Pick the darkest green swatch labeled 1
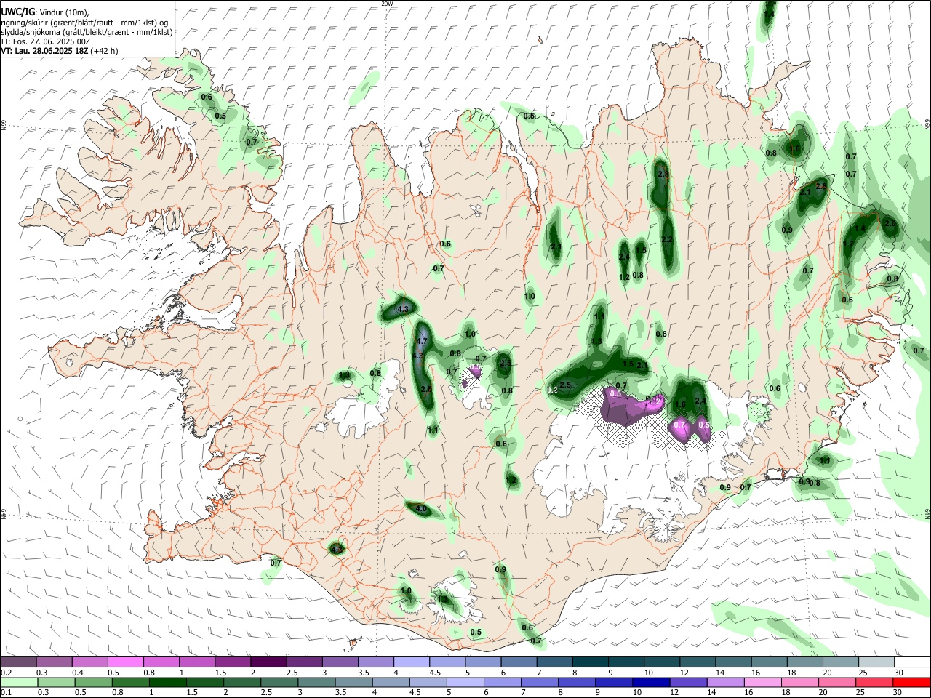This screenshot has width=931, height=698. tap(167, 682)
